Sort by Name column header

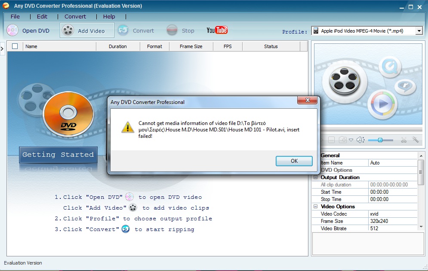(59, 46)
